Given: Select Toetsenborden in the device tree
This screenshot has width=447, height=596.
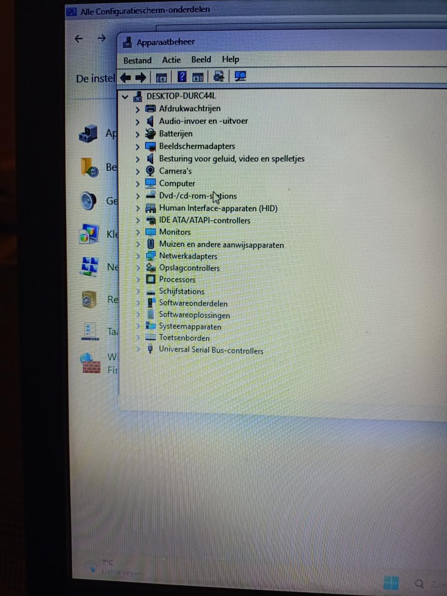Looking at the screenshot, I should click(x=184, y=338).
